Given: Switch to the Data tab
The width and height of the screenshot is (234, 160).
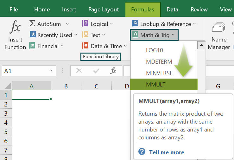Looking at the screenshot, I should (172, 10).
